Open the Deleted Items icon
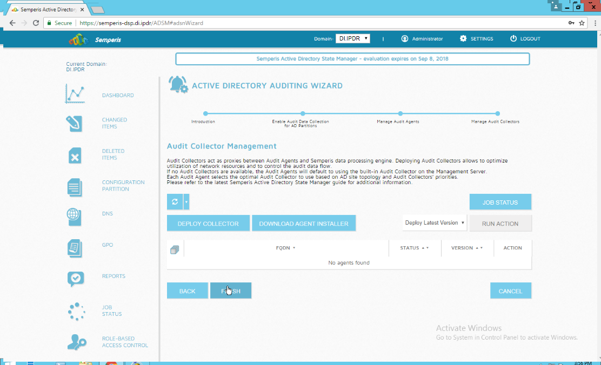601x365 pixels. [75, 155]
